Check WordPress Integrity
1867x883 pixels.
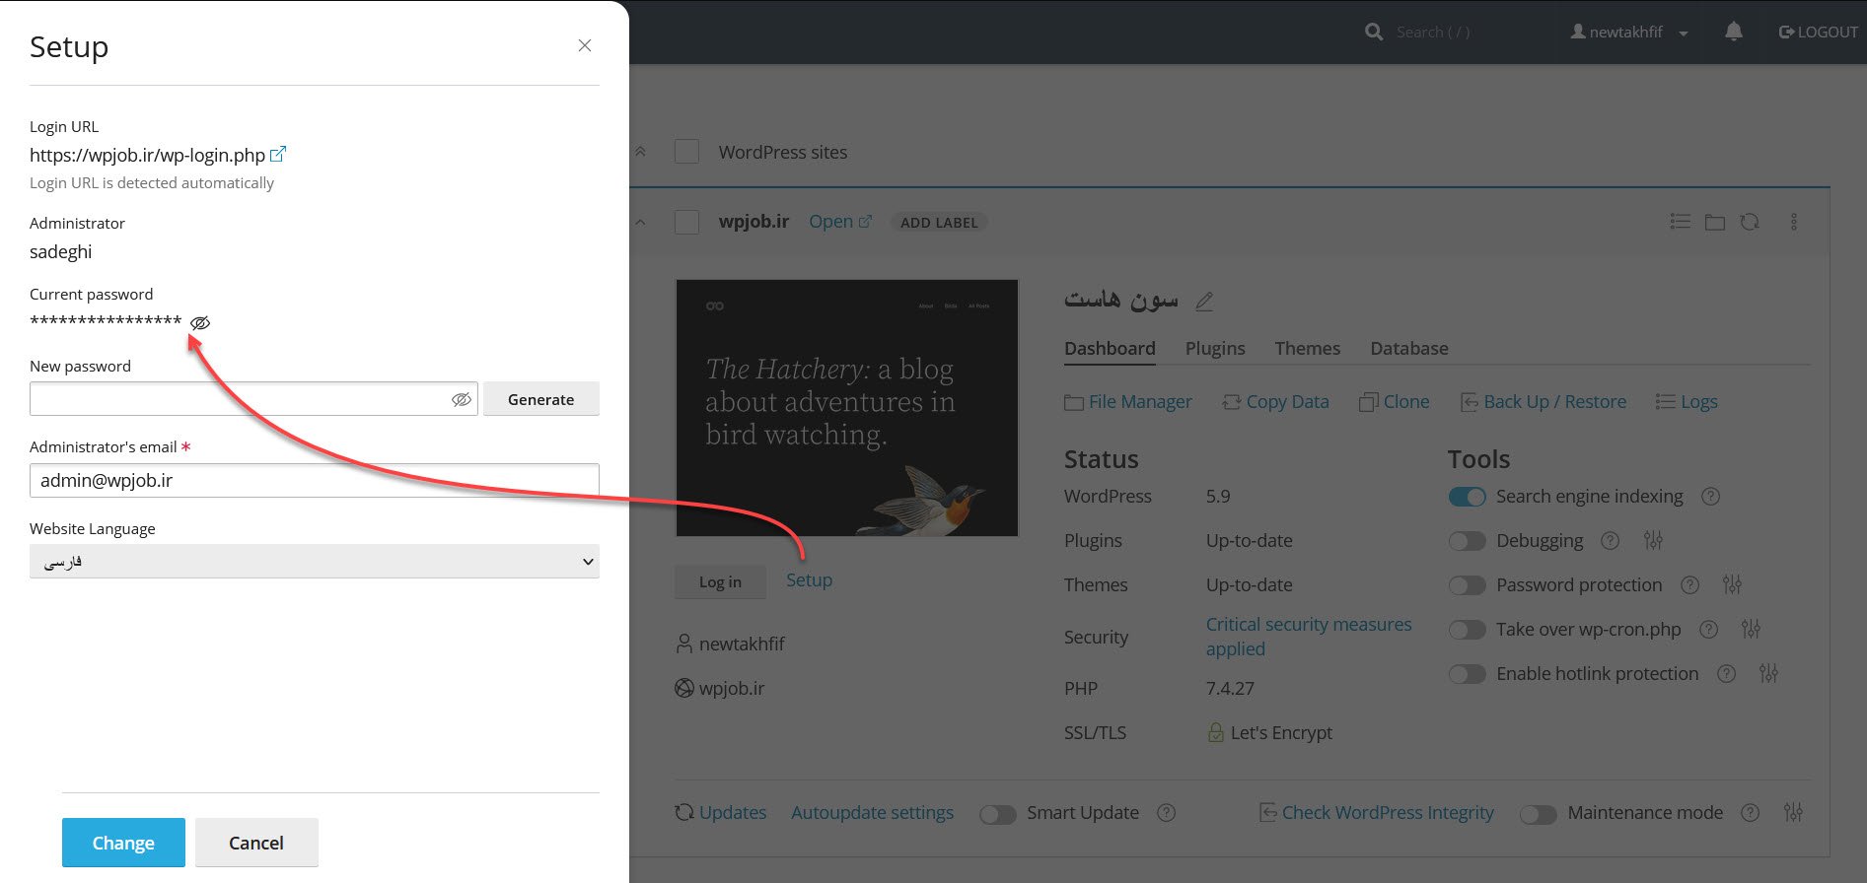1377,813
